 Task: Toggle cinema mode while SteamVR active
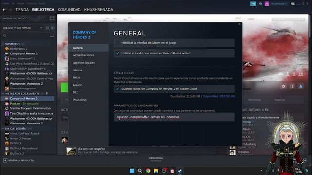click(x=117, y=53)
